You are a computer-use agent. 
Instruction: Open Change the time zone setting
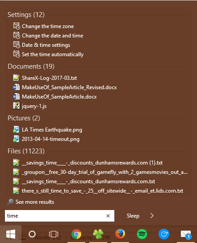(x=48, y=26)
